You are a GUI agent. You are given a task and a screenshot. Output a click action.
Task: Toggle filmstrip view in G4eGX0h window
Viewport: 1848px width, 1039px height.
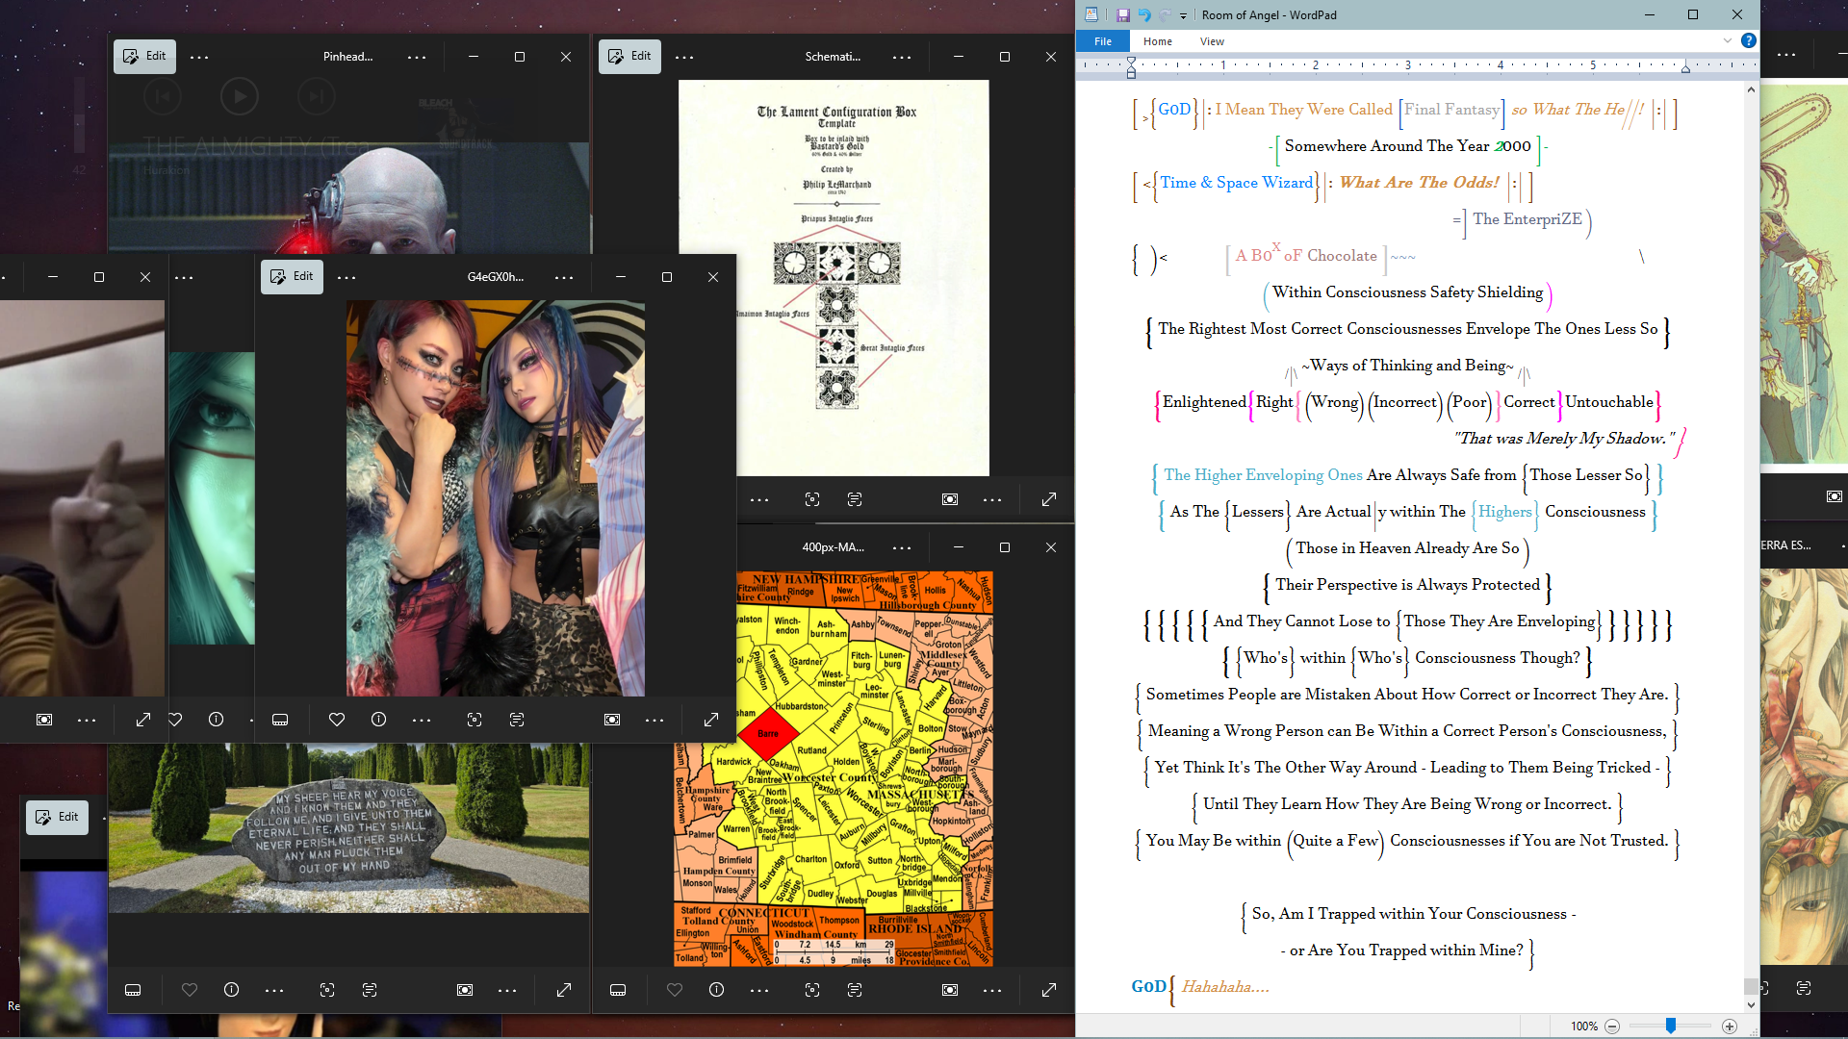[x=280, y=720]
